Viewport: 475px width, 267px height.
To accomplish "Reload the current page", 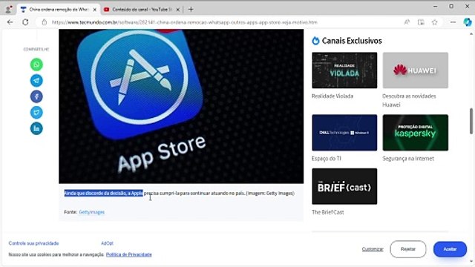I will 25,22.
